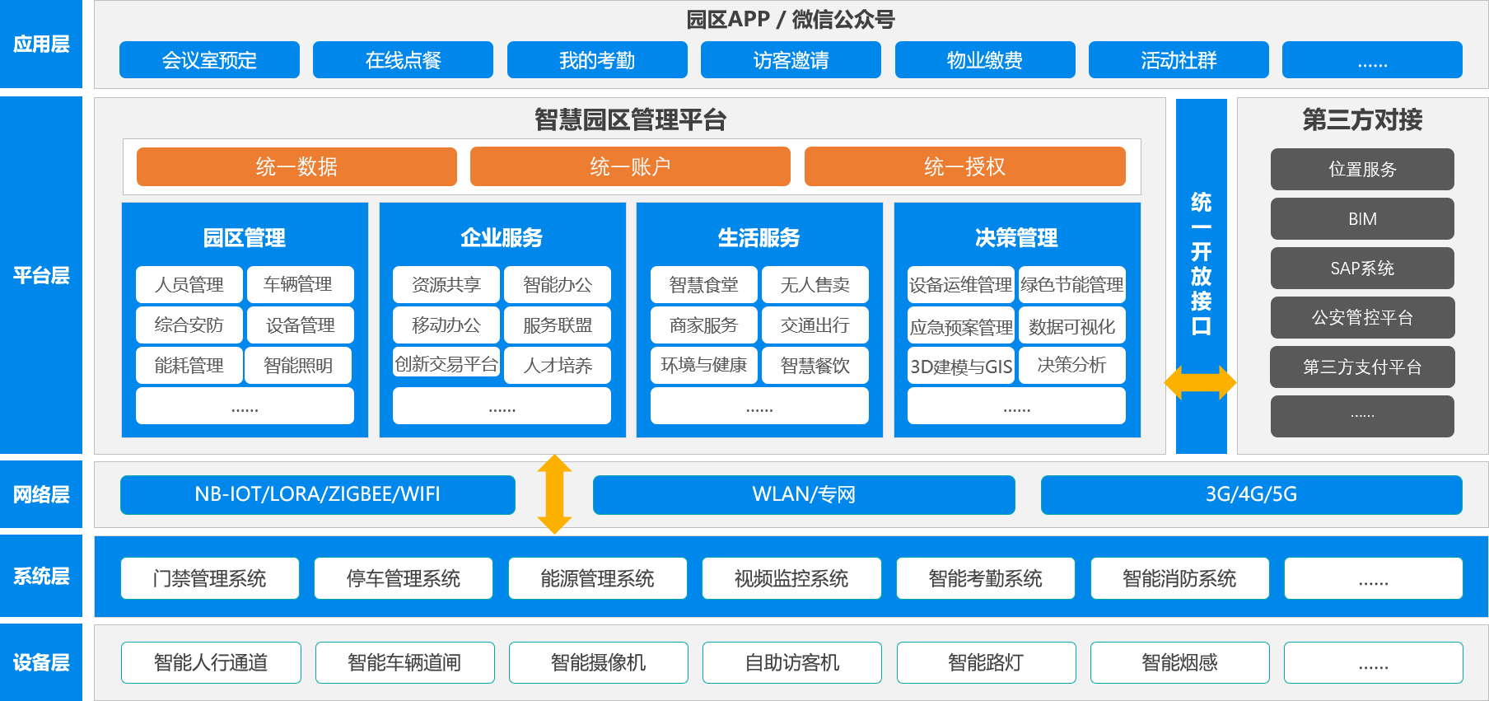Select the orange 统一账户 bar
This screenshot has height=701, width=1489.
pos(630,166)
